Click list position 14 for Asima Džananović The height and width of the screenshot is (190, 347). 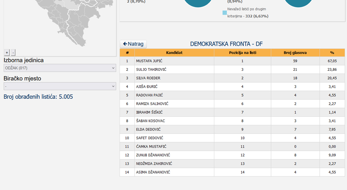pos(243,172)
